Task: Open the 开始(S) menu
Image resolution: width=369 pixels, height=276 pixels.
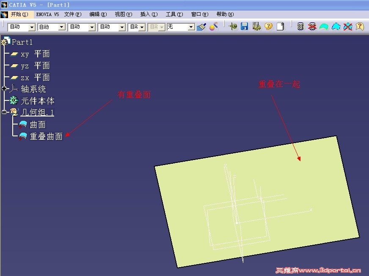Action: (x=19, y=14)
